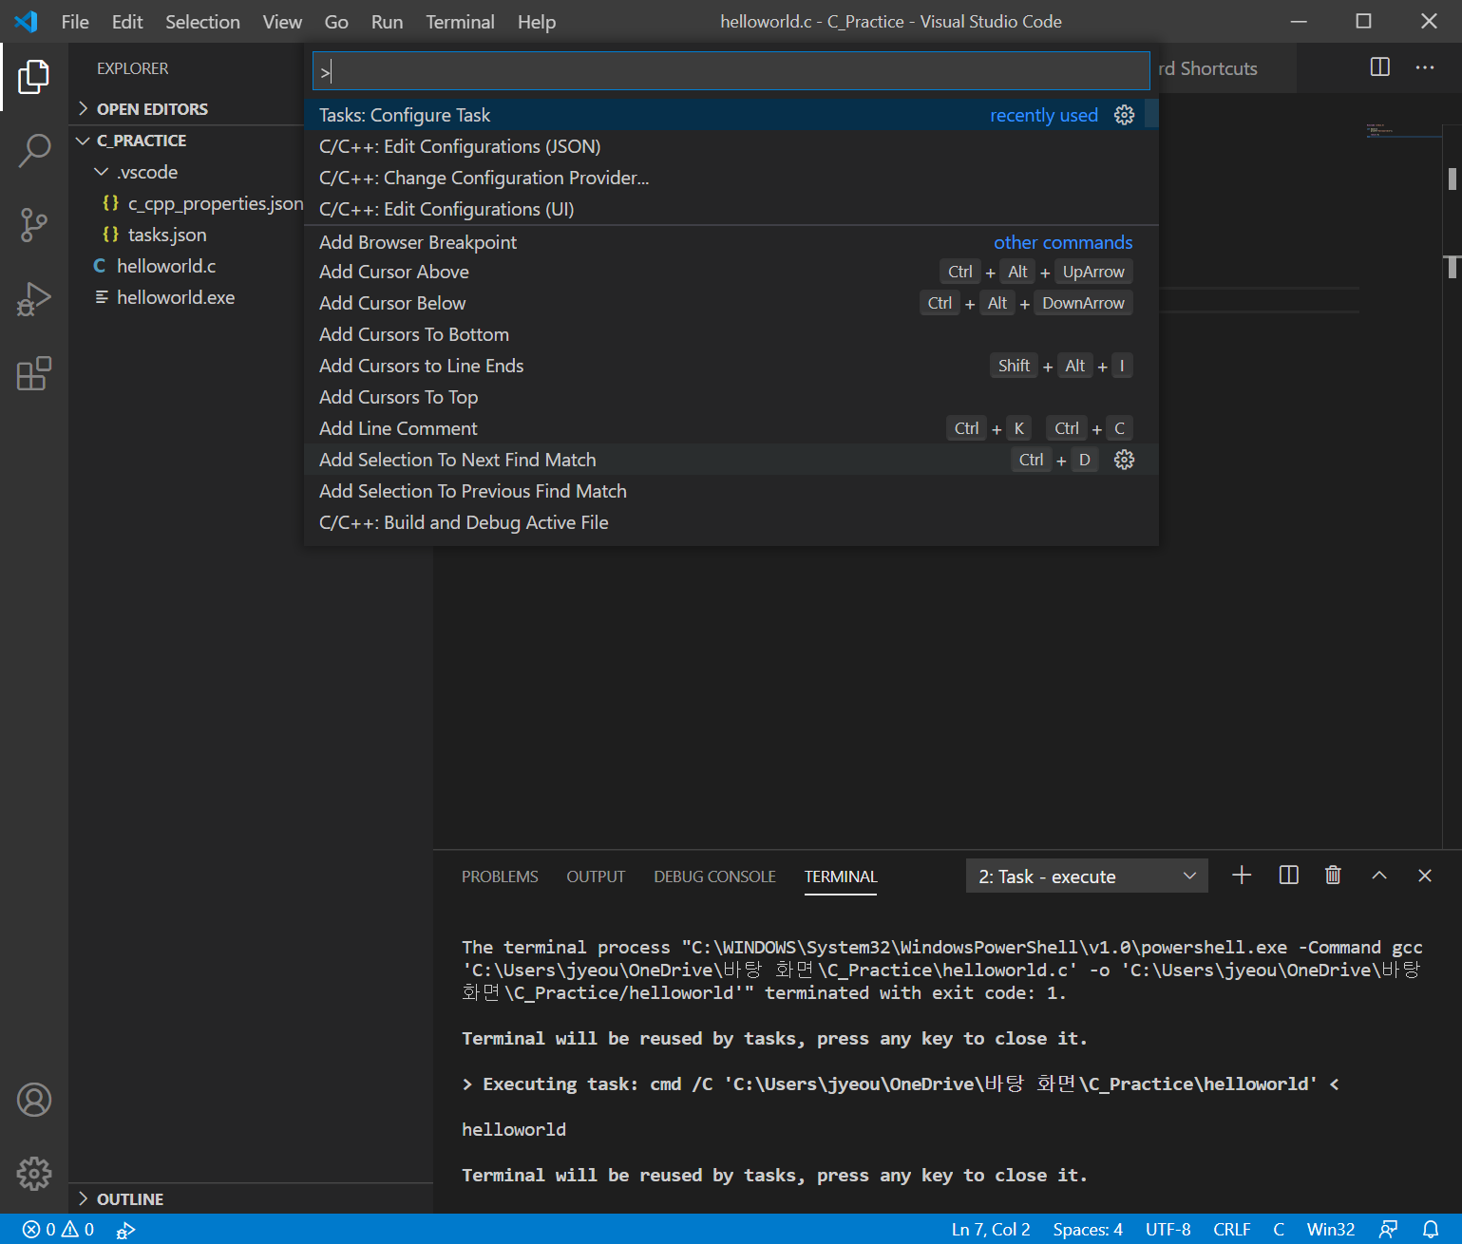Run 'C/C++: Change Configuration Provider...'
The image size is (1462, 1244).
(731, 178)
